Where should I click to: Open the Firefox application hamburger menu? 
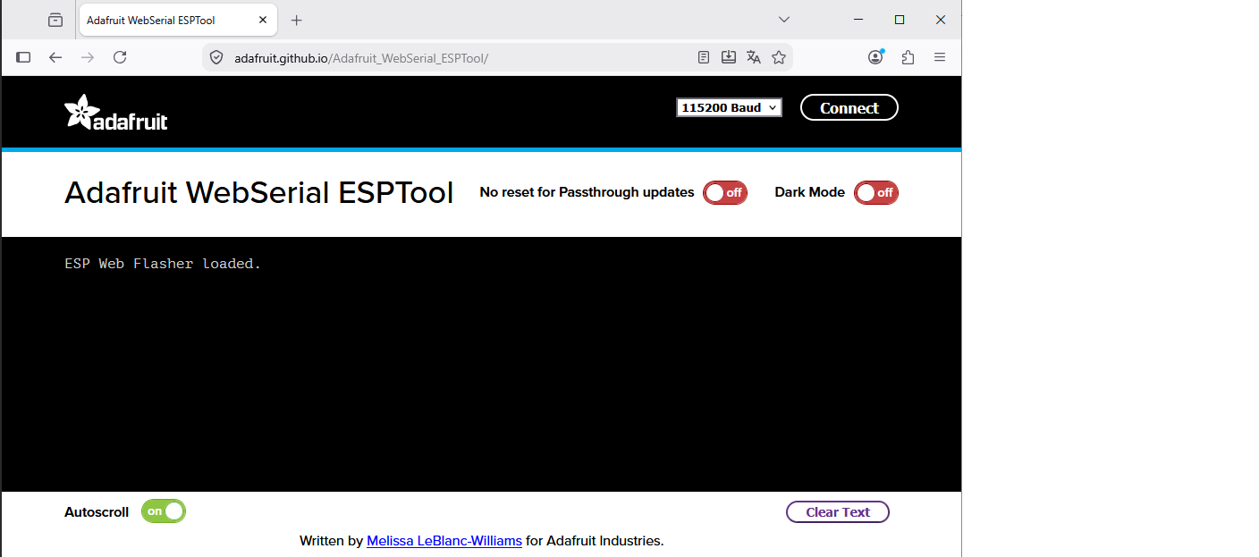(940, 57)
